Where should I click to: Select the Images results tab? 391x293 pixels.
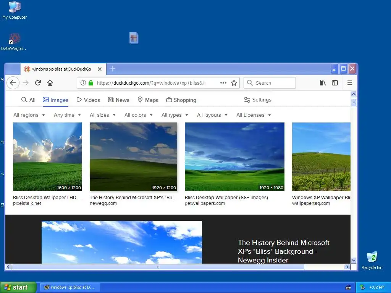point(55,100)
